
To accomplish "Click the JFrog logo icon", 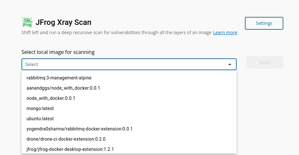I will point(27,22).
